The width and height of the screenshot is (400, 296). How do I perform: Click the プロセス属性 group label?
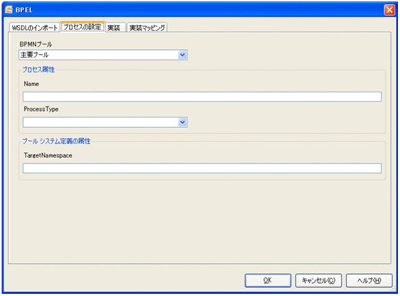coord(38,70)
